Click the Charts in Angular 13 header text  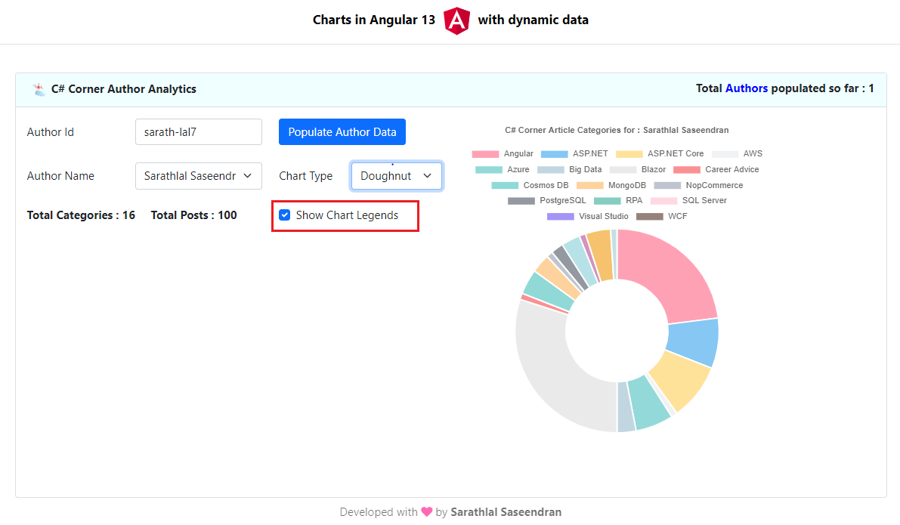373,20
